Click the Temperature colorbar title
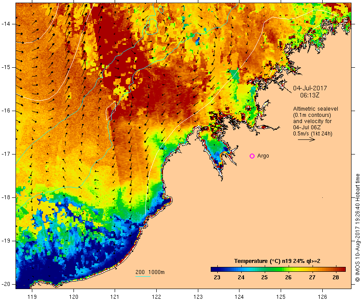Screen dimensions: 363x301 tap(277, 261)
